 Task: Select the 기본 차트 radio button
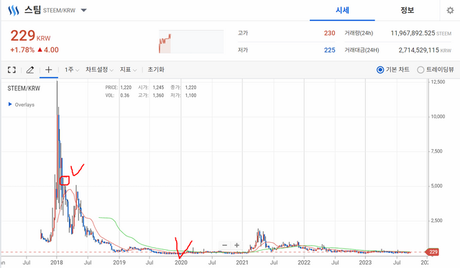(x=380, y=70)
